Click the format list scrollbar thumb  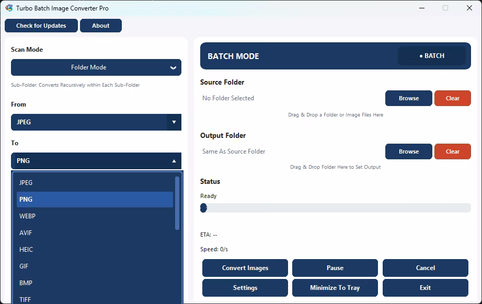(x=177, y=203)
